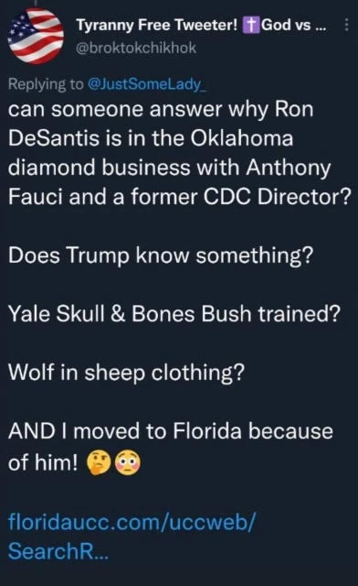This screenshot has height=586, width=358.
Task: Open the floridaucc.com/uccweb/ link
Action: pyautogui.click(x=132, y=521)
